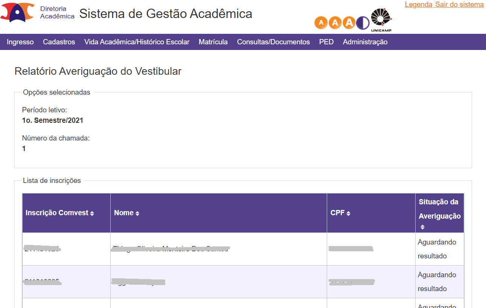Expand the Consultas/Documentos menu

[x=273, y=42]
